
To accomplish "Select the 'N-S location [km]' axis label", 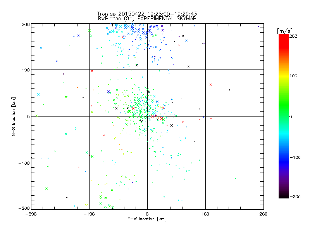I will (x=14, y=116).
